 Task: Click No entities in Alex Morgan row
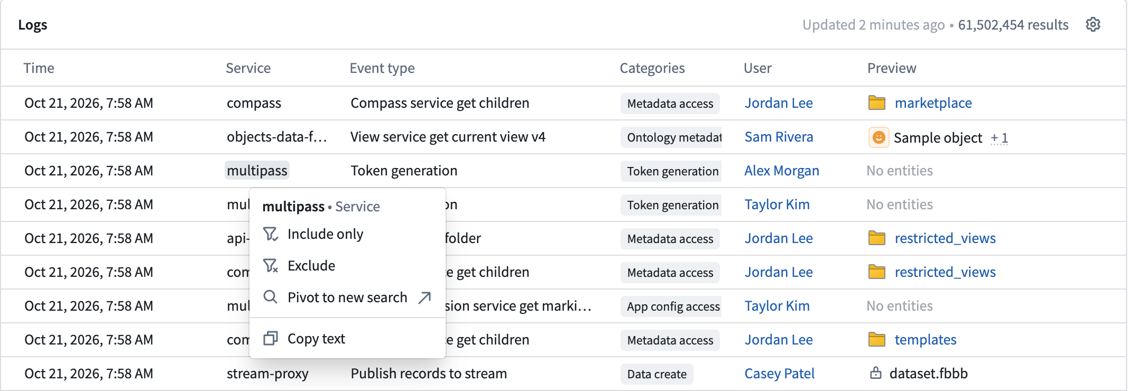pyautogui.click(x=900, y=171)
